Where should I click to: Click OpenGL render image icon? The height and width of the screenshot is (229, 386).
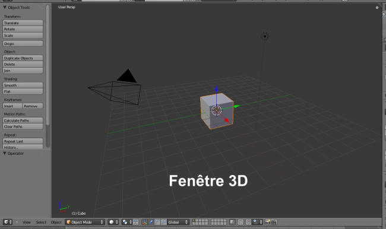pos(268,222)
